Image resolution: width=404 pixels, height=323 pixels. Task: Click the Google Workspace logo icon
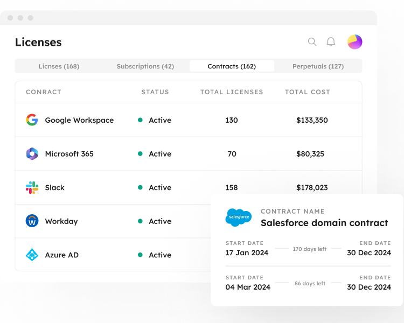pos(32,120)
